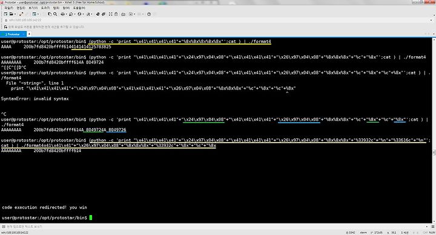Click the Key Mapping toolbar icon
Viewport: 436px width, 235px height.
123,14
